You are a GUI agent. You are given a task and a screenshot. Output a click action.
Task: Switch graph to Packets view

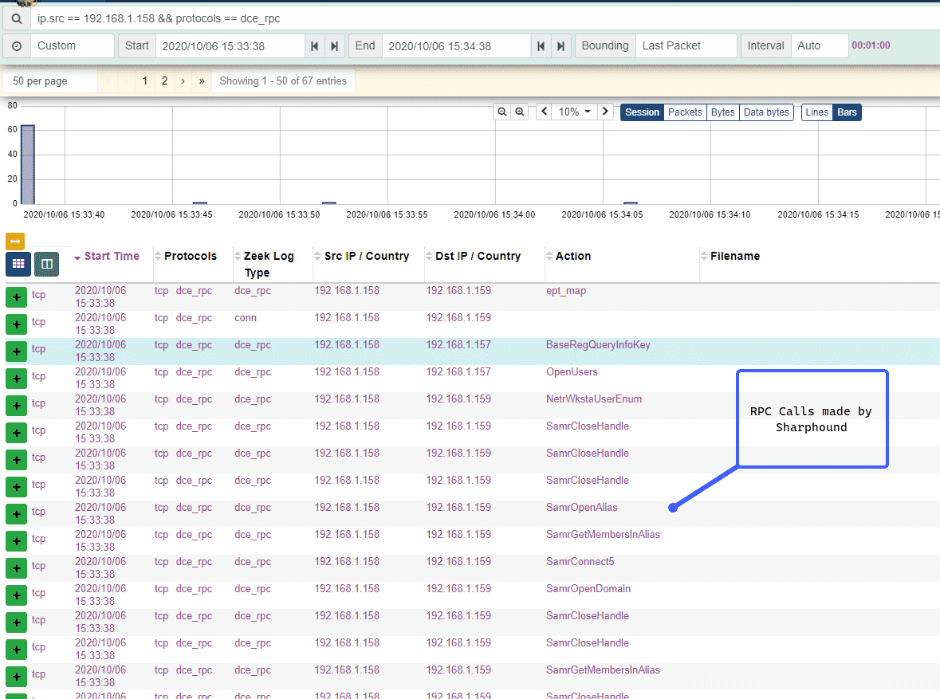[685, 112]
